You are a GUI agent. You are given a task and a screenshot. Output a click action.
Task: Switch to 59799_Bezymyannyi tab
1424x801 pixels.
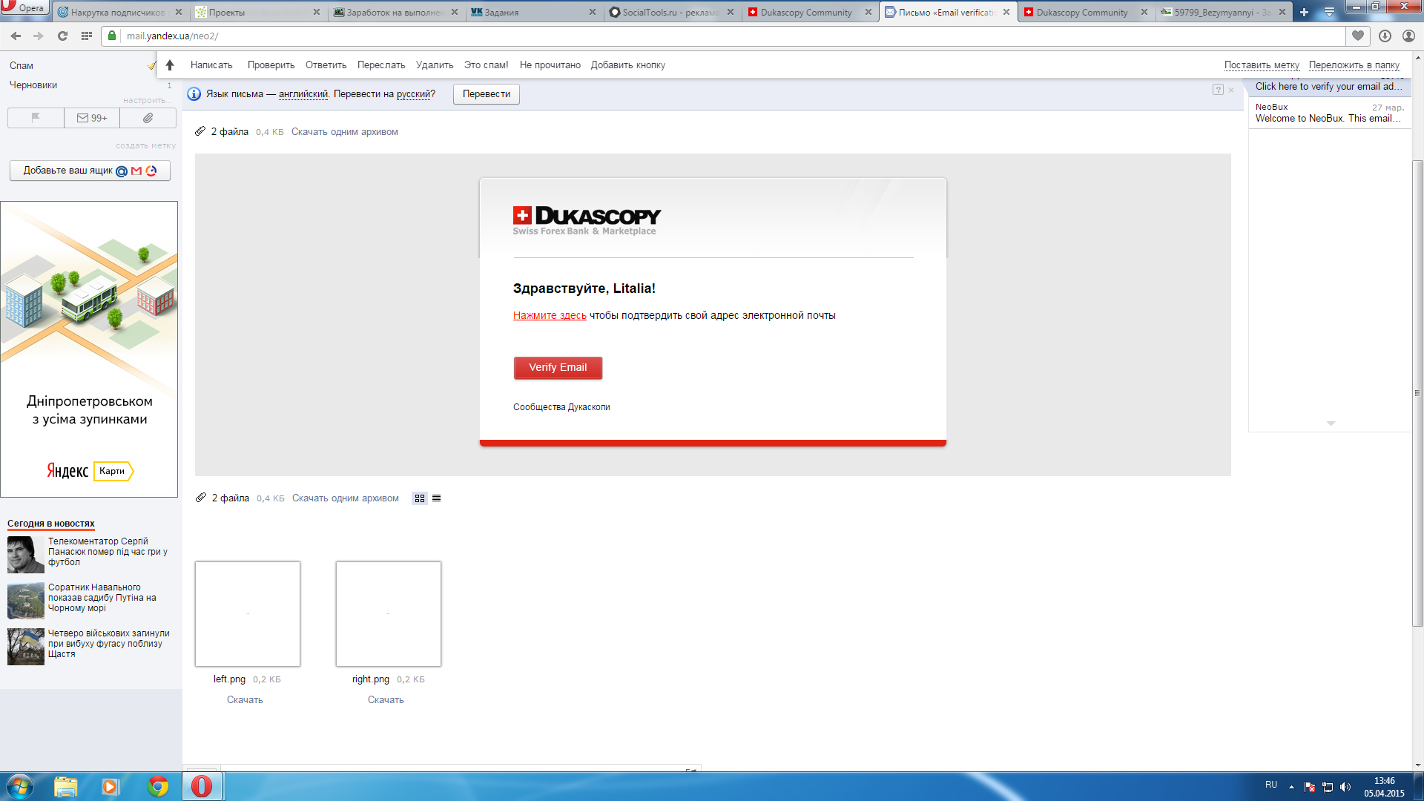1223,12
